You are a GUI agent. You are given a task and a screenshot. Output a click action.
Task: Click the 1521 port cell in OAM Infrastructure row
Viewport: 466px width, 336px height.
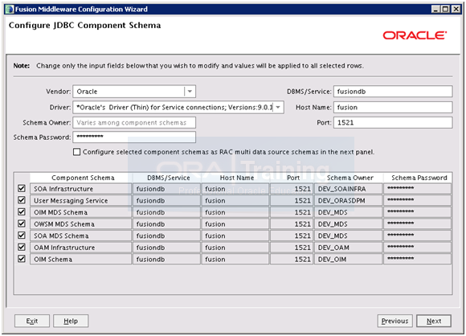tap(292, 248)
